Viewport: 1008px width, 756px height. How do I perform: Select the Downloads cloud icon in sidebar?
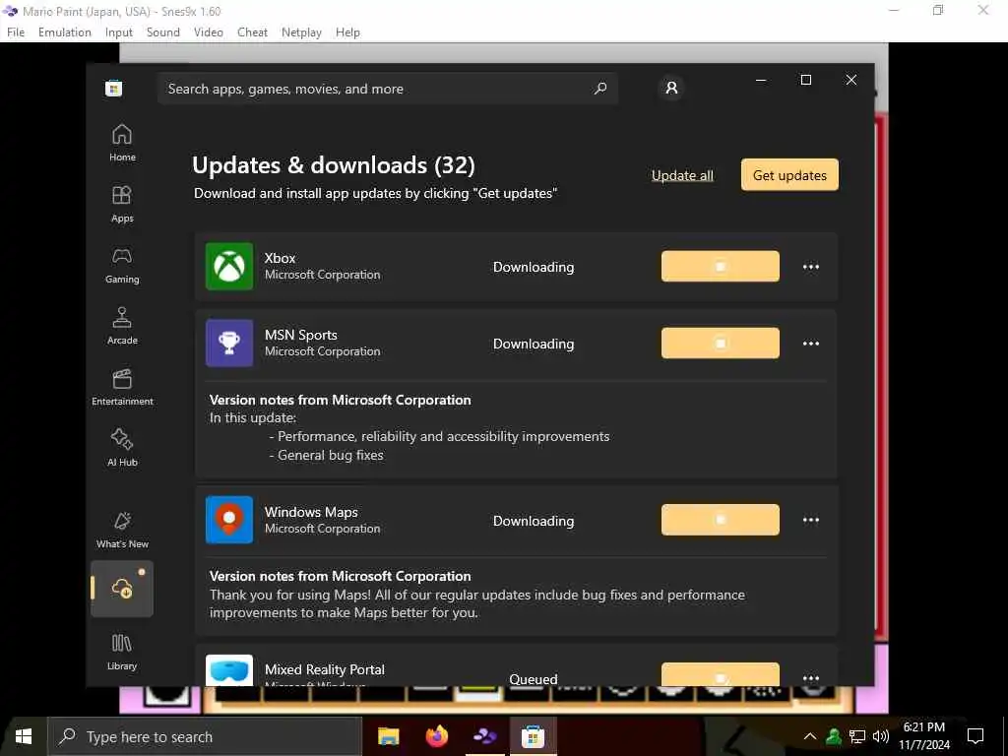point(122,589)
